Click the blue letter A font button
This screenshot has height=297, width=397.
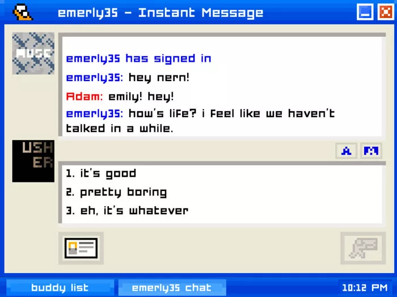[346, 151]
